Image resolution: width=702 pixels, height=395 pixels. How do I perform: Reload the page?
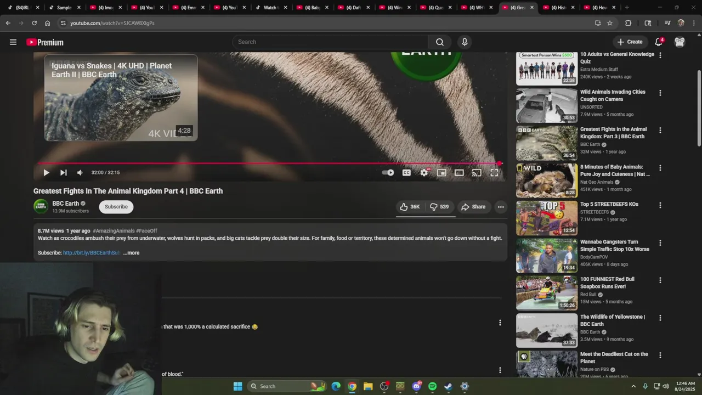click(x=34, y=23)
